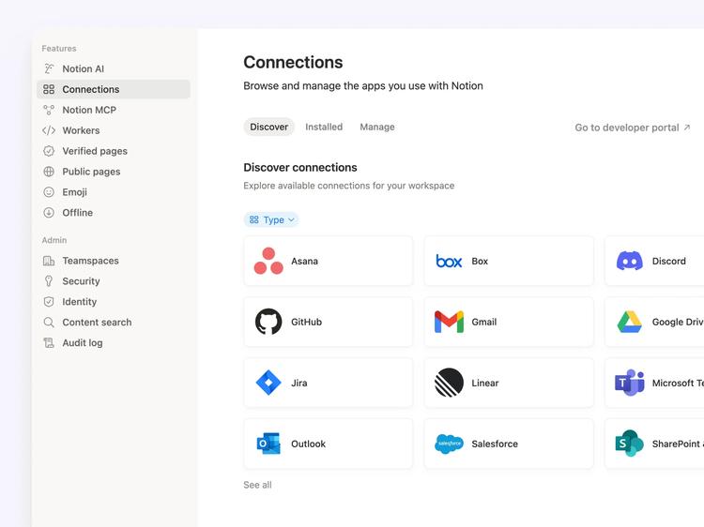Click the See all link
The image size is (704, 527).
pos(257,485)
